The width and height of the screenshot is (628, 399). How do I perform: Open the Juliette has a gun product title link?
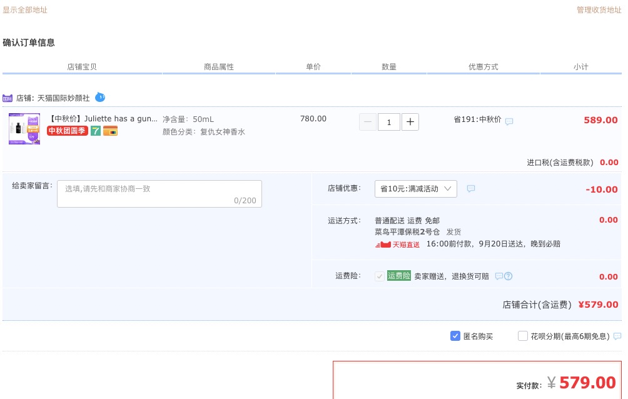pyautogui.click(x=103, y=119)
